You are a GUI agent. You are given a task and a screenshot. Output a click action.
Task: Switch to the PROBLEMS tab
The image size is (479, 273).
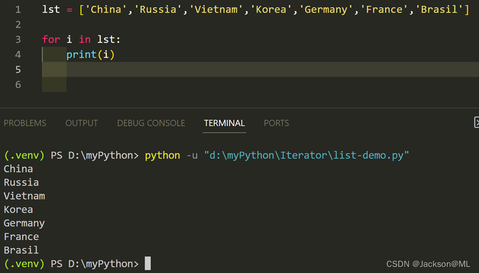click(25, 123)
